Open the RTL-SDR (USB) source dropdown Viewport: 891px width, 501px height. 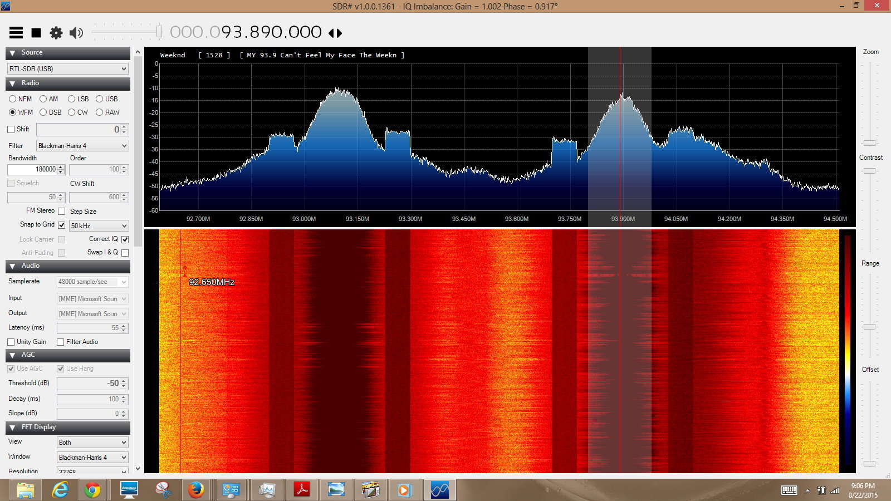coord(68,69)
